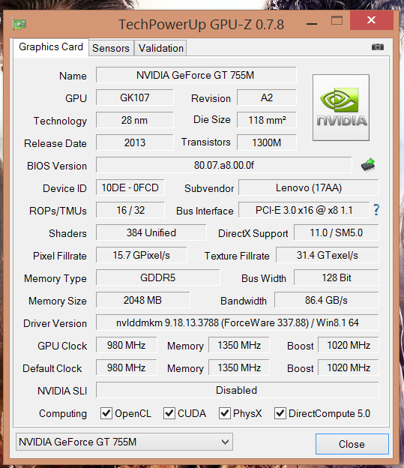Take a screenshot with the camera icon
The width and height of the screenshot is (404, 468).
point(378,47)
